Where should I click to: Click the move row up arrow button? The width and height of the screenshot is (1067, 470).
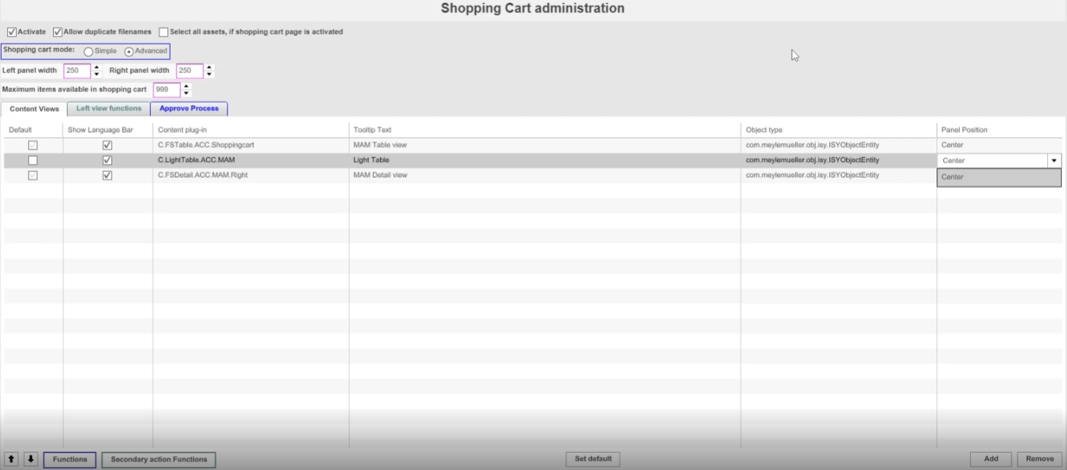12,459
